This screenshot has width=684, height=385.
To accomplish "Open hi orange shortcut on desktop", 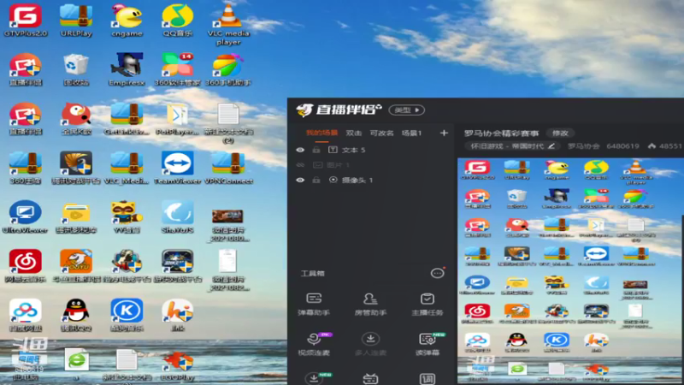I will pos(177,315).
